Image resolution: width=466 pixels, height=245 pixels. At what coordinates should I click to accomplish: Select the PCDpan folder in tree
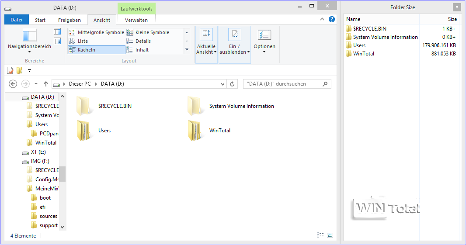pos(49,134)
